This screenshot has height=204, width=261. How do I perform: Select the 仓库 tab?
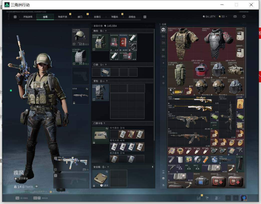click(45, 17)
